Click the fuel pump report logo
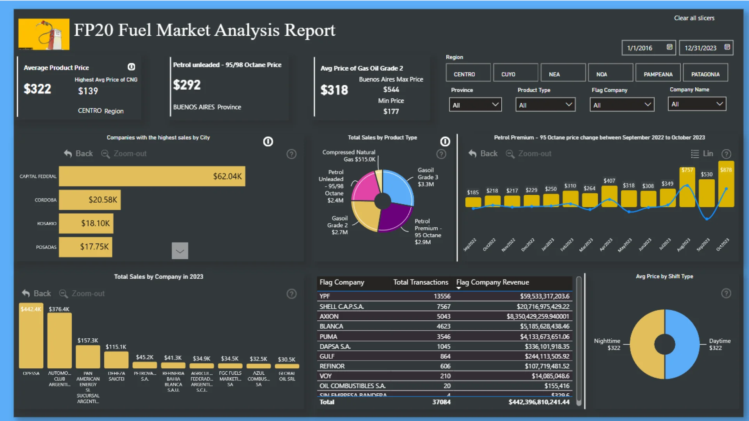This screenshot has width=749, height=421. (x=44, y=34)
